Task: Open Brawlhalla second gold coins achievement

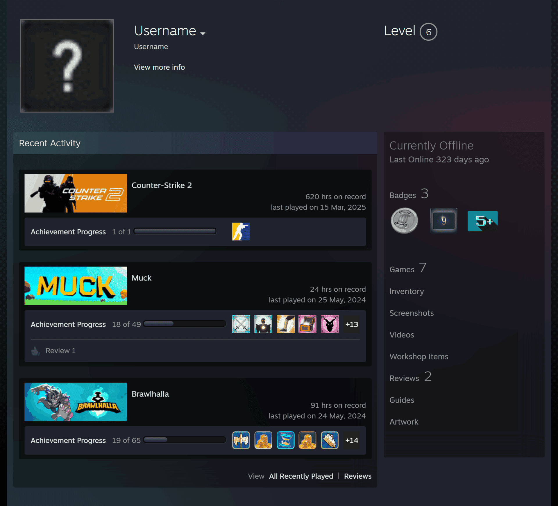Action: 307,440
